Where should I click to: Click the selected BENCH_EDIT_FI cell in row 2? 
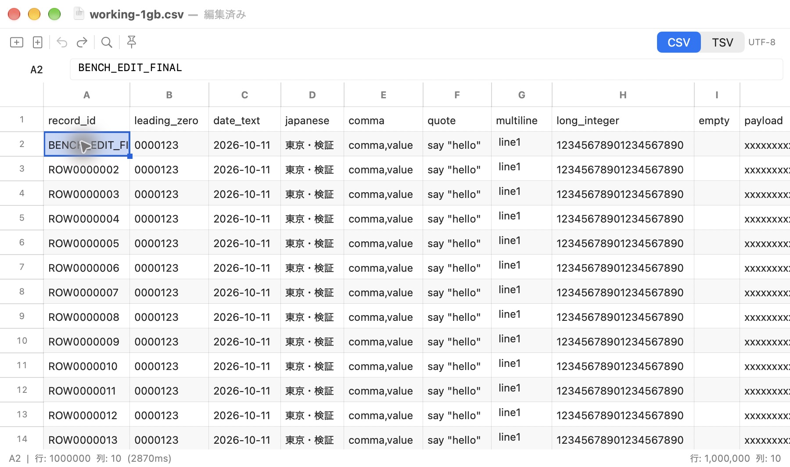(x=86, y=144)
